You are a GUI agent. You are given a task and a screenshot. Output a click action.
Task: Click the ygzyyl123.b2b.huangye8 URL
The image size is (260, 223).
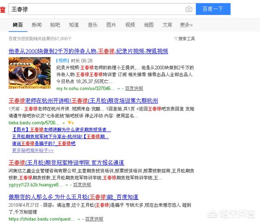coord(35,185)
